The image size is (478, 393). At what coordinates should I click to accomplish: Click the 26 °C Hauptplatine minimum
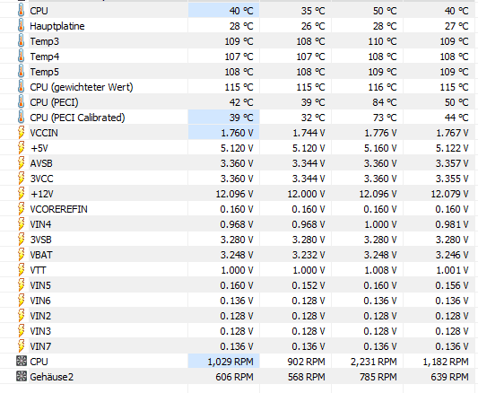coord(313,26)
